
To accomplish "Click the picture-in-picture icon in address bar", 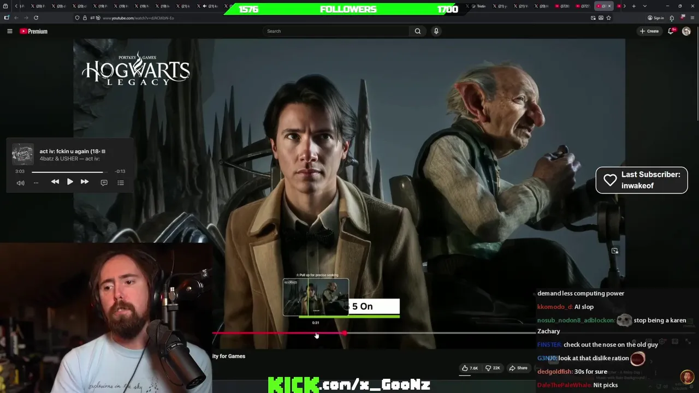I will tap(593, 17).
